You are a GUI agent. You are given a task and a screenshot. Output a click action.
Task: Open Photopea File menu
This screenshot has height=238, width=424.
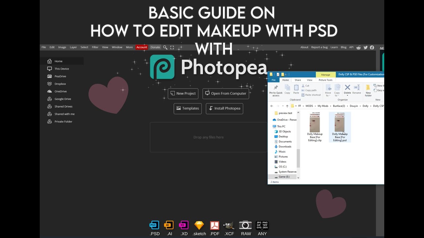point(44,47)
